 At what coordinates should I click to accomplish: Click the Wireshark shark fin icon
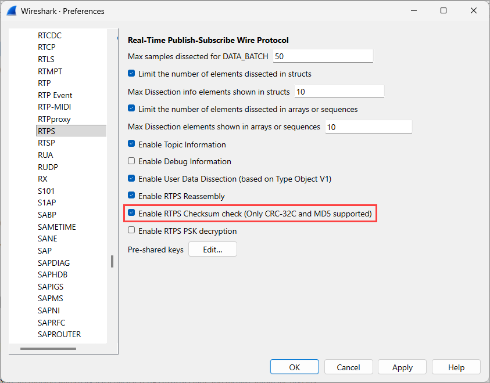[12, 11]
